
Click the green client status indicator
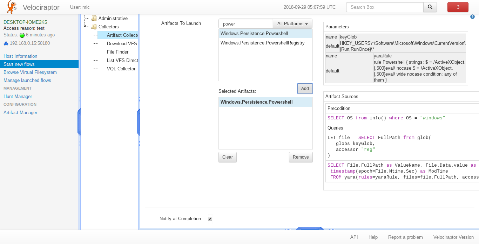click(x=22, y=35)
